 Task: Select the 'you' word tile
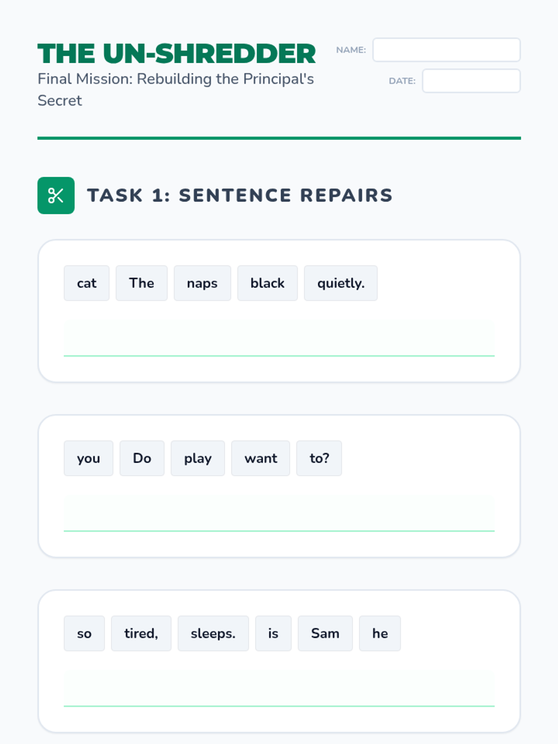88,458
